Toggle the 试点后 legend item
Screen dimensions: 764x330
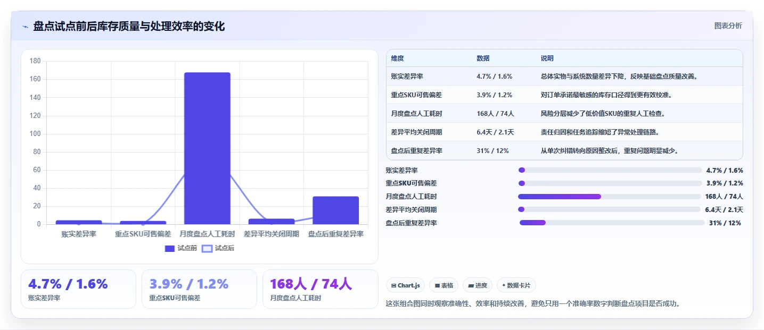218,248
